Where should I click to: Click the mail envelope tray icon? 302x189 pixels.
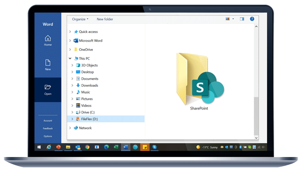tap(222, 147)
